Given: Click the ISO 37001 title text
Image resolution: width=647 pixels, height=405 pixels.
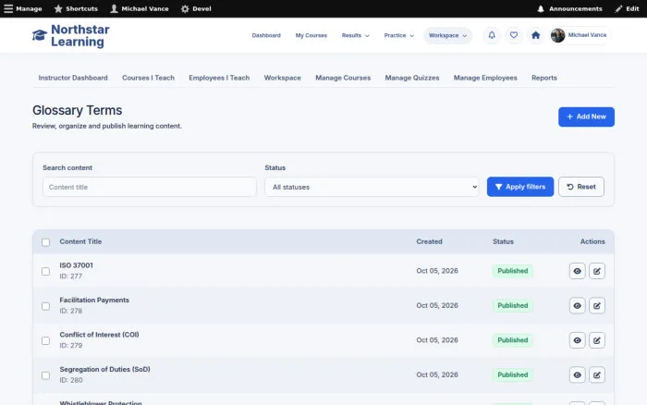Looking at the screenshot, I should pos(76,265).
